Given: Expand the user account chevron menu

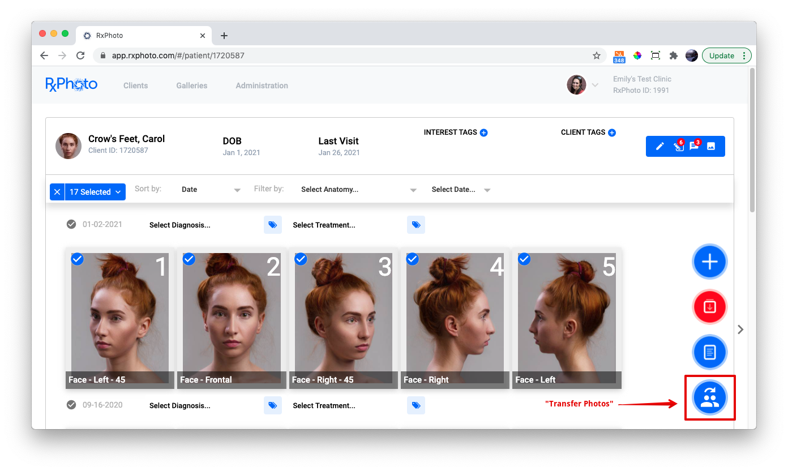Looking at the screenshot, I should pyautogui.click(x=595, y=85).
